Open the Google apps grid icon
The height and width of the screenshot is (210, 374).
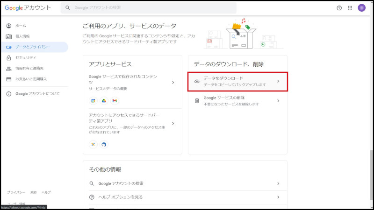[x=350, y=8]
